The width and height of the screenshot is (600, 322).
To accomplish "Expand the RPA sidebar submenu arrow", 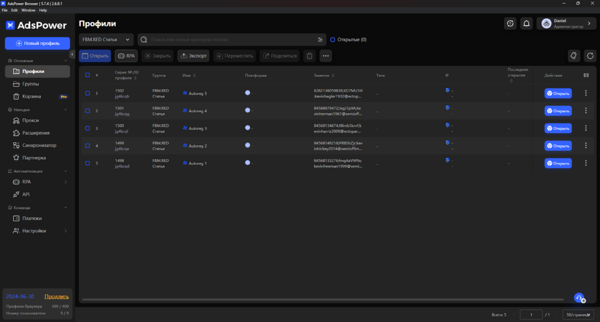I will [x=66, y=182].
